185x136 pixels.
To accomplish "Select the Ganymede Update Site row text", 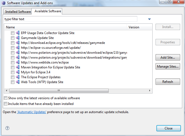I will point(37,38).
